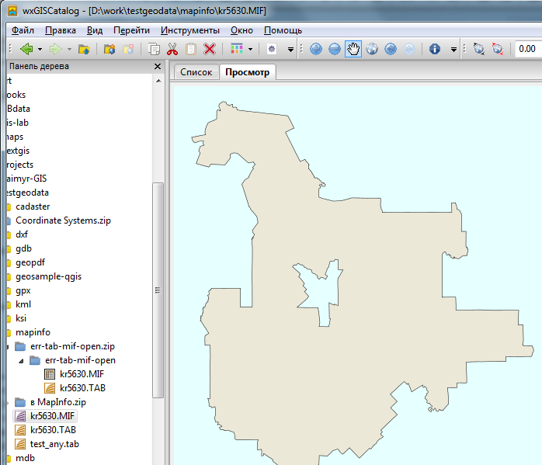Switch to the Список tab
This screenshot has width=542, height=465.
click(x=196, y=72)
